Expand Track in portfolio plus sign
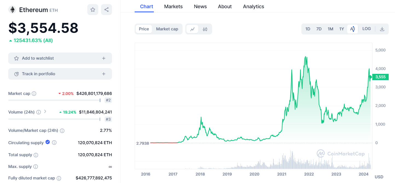395x183 pixels. [104, 74]
